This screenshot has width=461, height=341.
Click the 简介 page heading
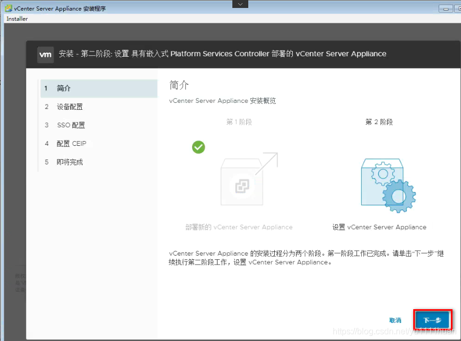click(x=179, y=85)
